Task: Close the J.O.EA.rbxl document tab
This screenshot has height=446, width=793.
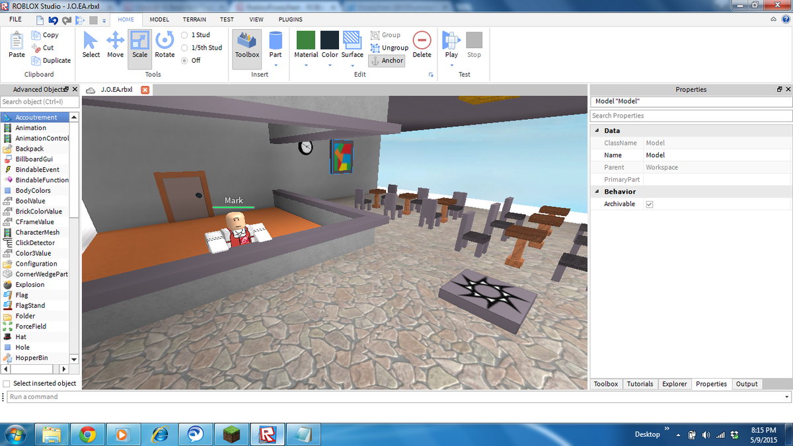Action: [145, 90]
